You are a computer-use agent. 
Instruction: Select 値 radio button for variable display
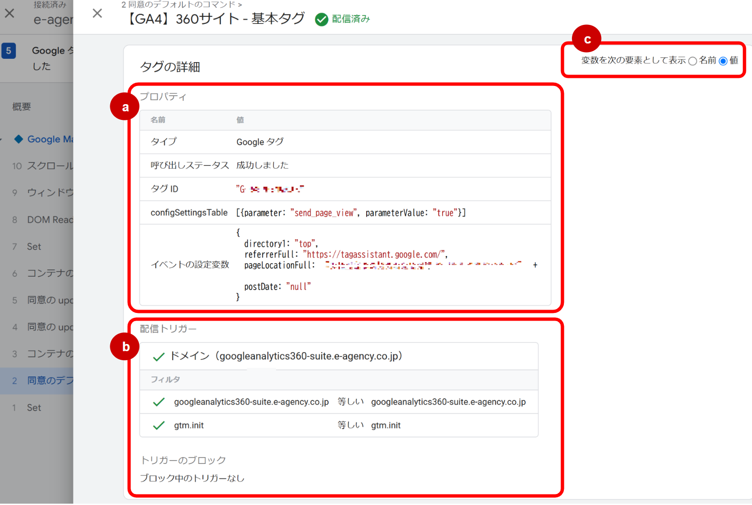[723, 61]
